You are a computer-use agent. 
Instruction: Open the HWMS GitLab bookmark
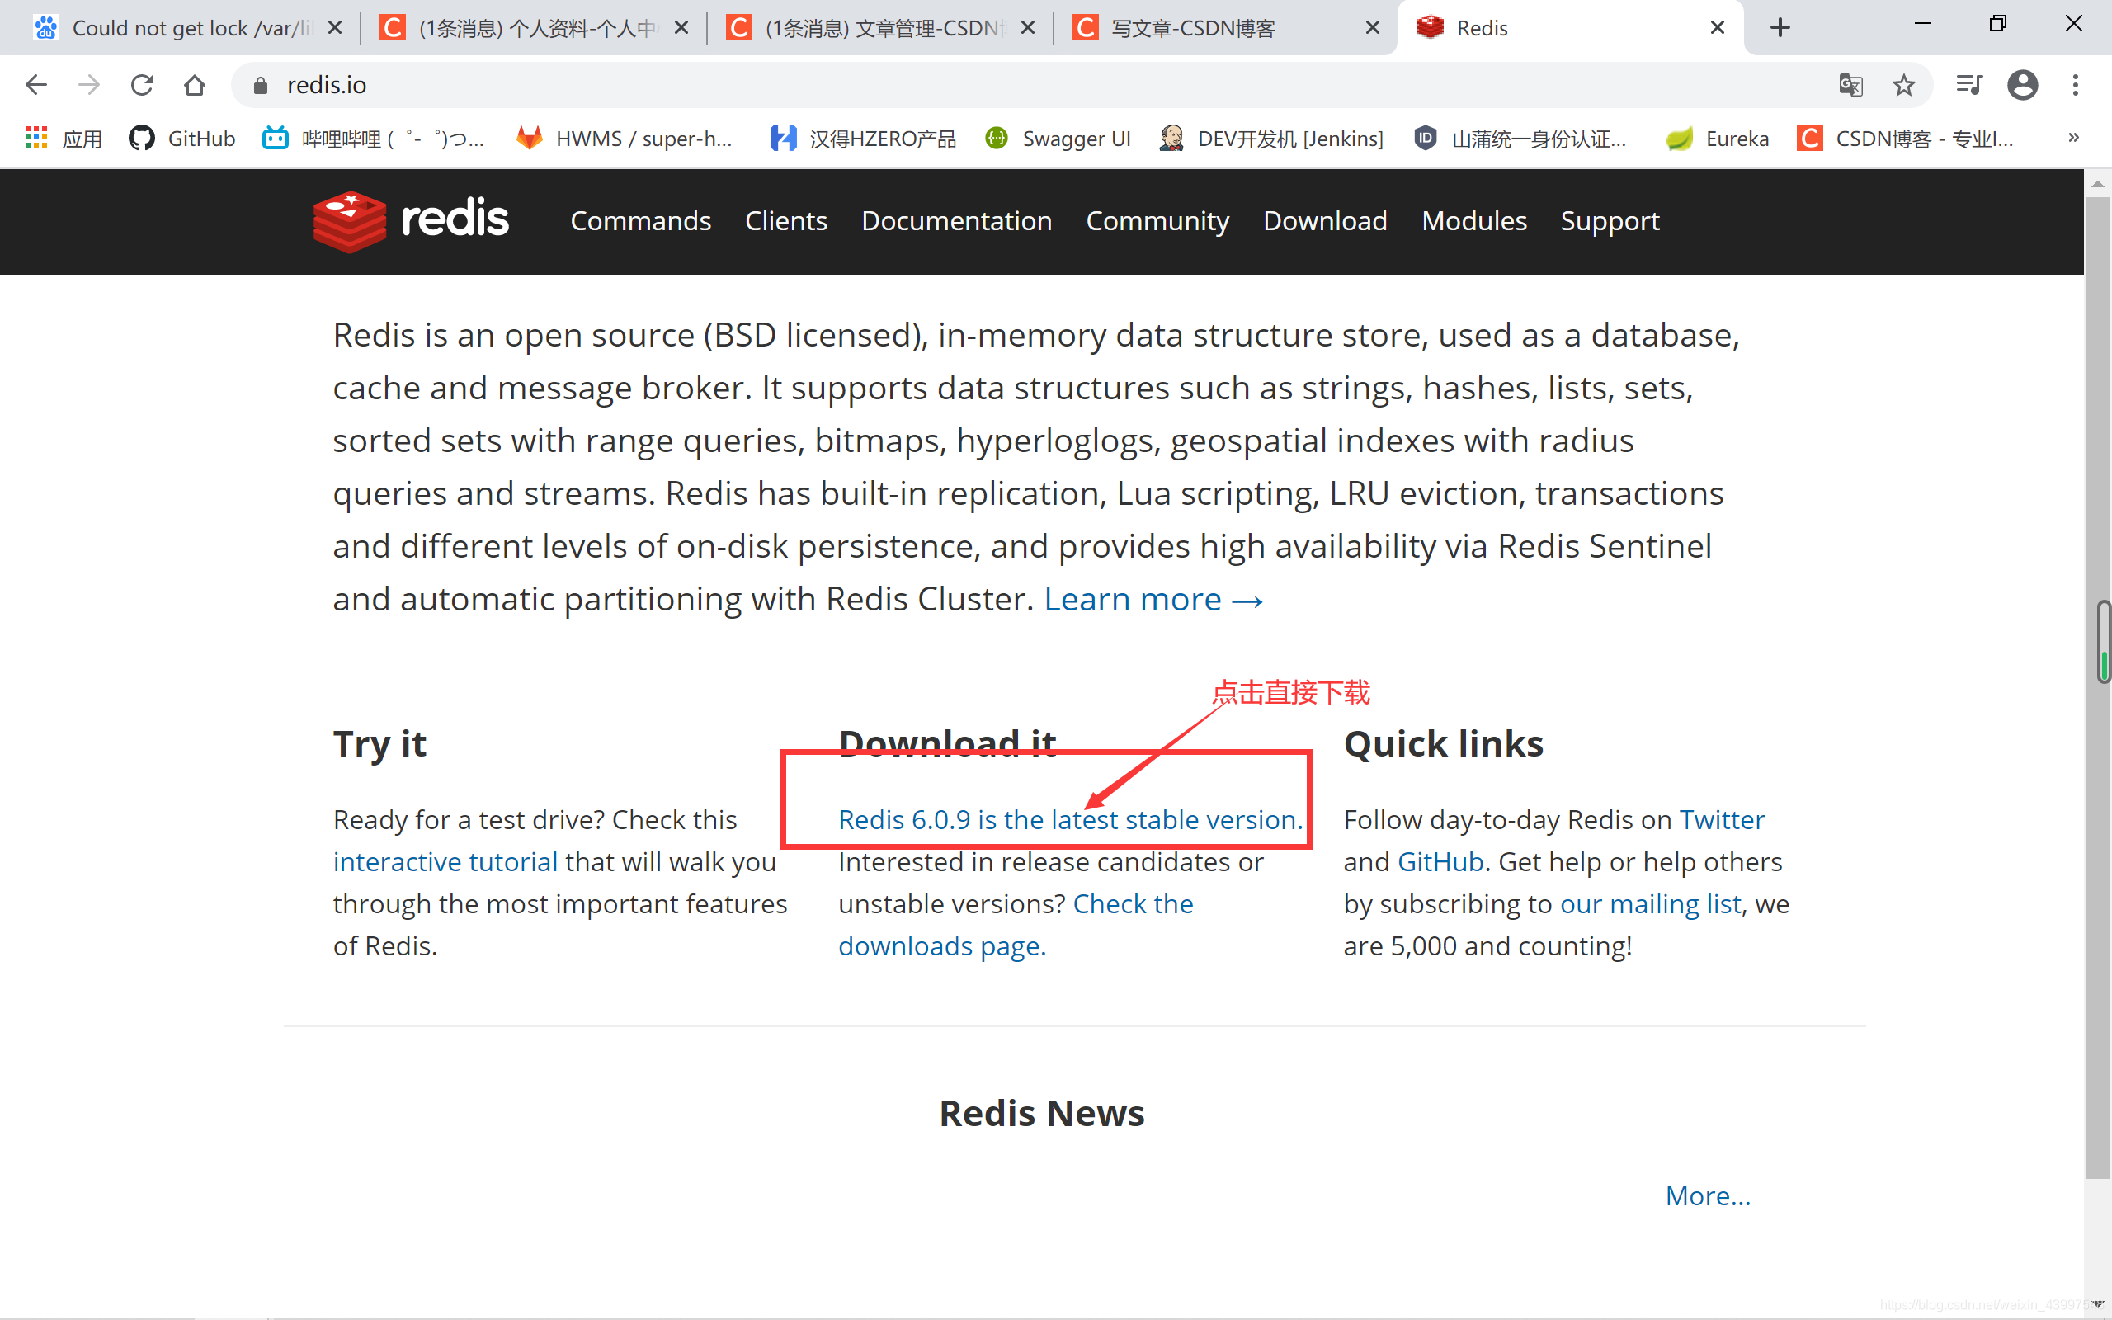(x=624, y=138)
